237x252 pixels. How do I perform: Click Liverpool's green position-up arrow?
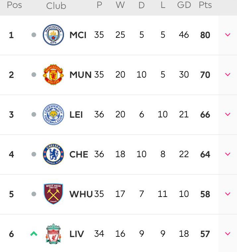[33, 234]
